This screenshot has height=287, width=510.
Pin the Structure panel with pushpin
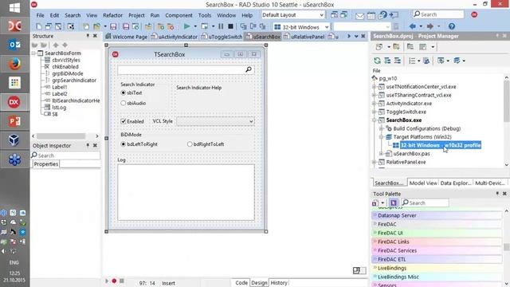click(x=88, y=36)
